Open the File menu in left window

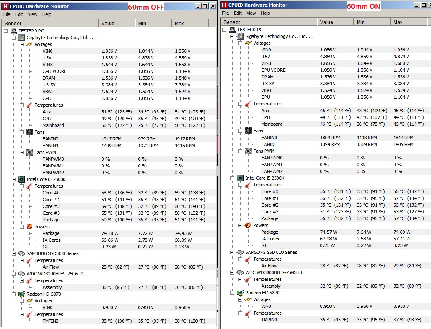[x=7, y=14]
